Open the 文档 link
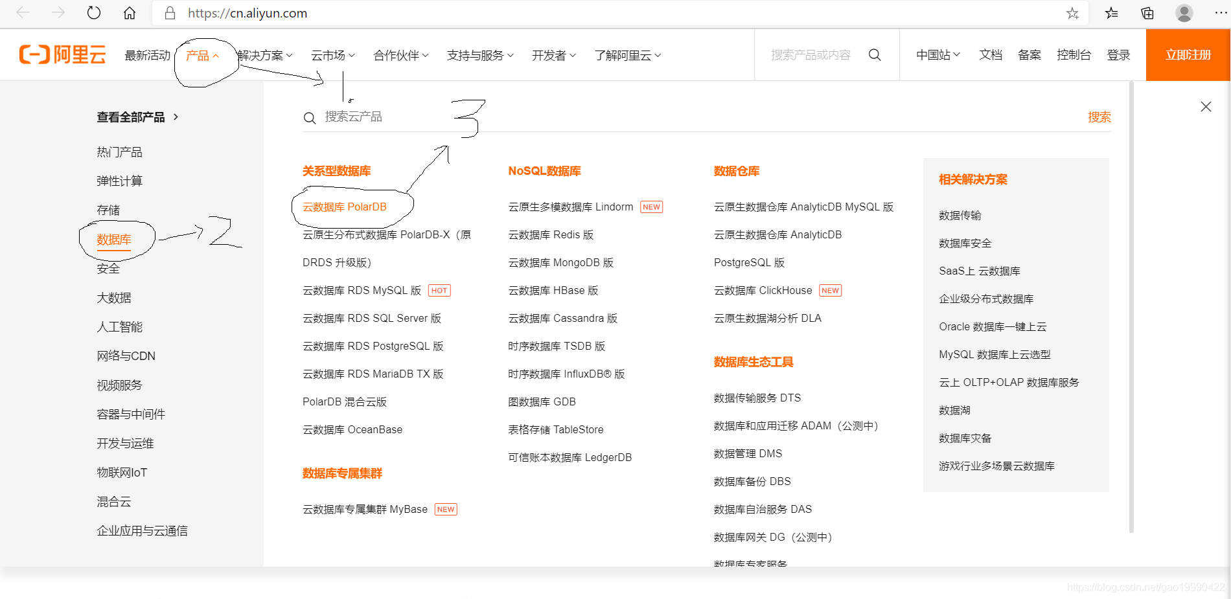This screenshot has width=1231, height=599. click(x=991, y=55)
